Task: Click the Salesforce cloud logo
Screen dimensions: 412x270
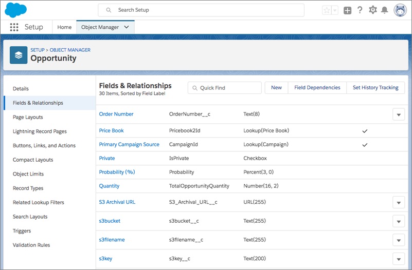Action: 16,10
